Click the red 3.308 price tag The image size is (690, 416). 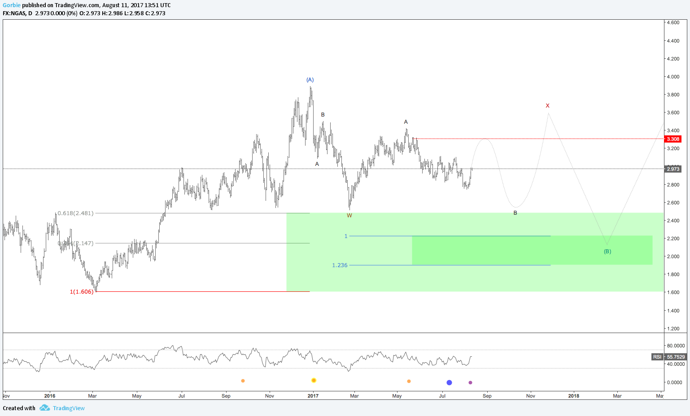tap(673, 139)
